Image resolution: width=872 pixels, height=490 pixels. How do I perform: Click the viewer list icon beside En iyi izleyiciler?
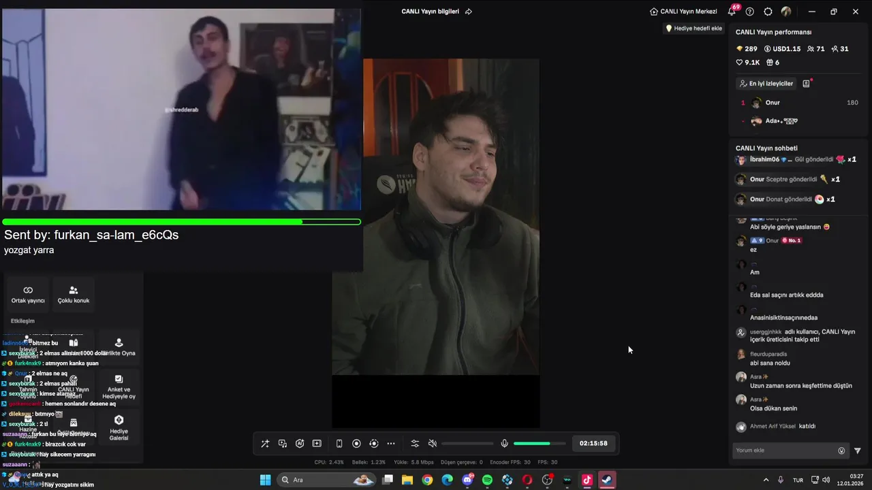(x=807, y=84)
